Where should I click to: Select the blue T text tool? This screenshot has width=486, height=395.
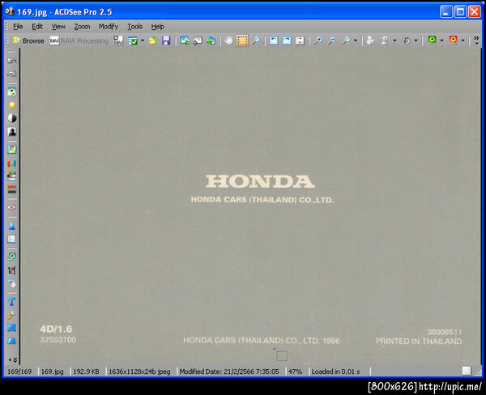point(12,301)
